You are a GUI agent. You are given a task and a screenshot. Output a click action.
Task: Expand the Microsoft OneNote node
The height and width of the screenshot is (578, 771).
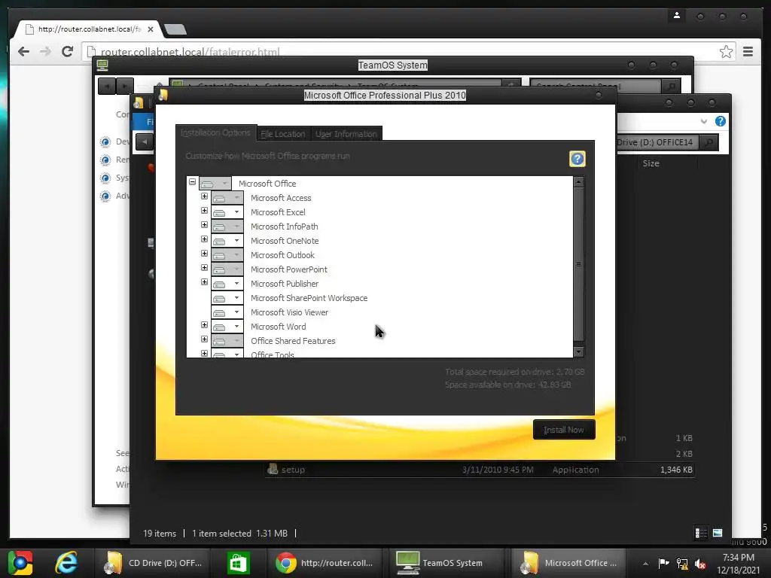(x=204, y=239)
